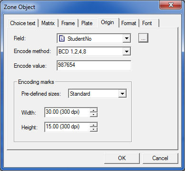The width and height of the screenshot is (185, 171).
Task: Switch to the Choice text tab
Action: click(23, 23)
